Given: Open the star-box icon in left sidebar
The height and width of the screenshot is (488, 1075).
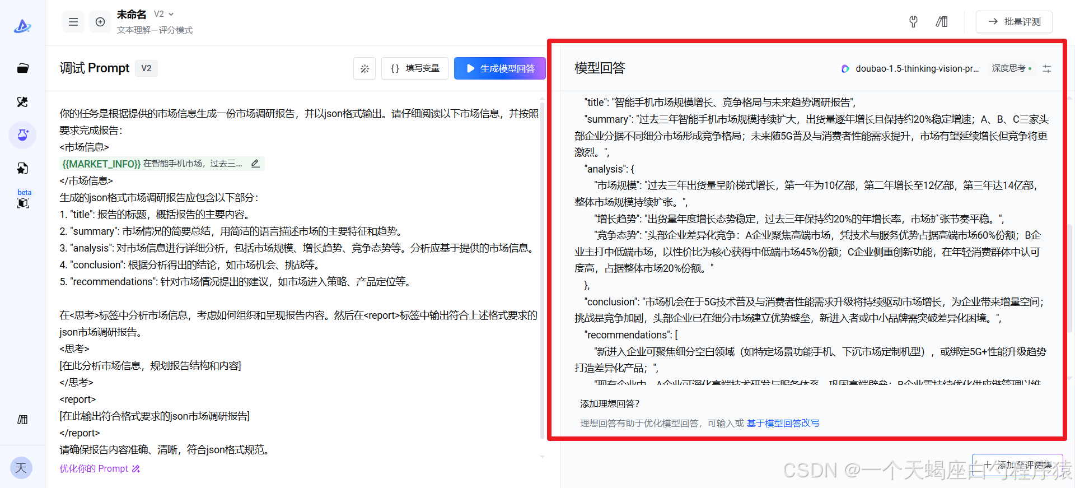Looking at the screenshot, I should (22, 168).
